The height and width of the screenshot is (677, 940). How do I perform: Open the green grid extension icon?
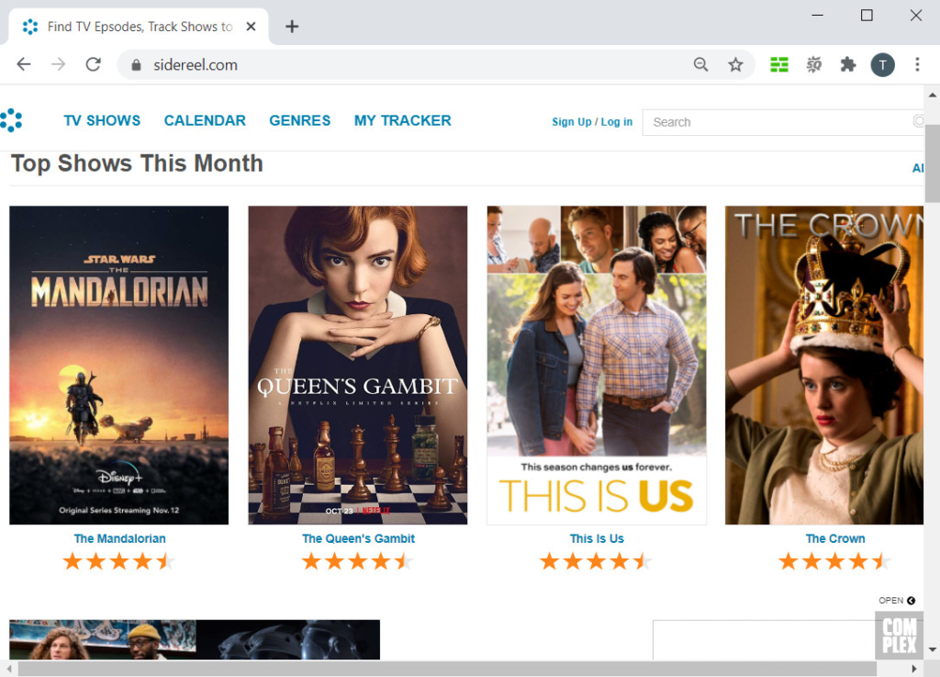click(778, 64)
